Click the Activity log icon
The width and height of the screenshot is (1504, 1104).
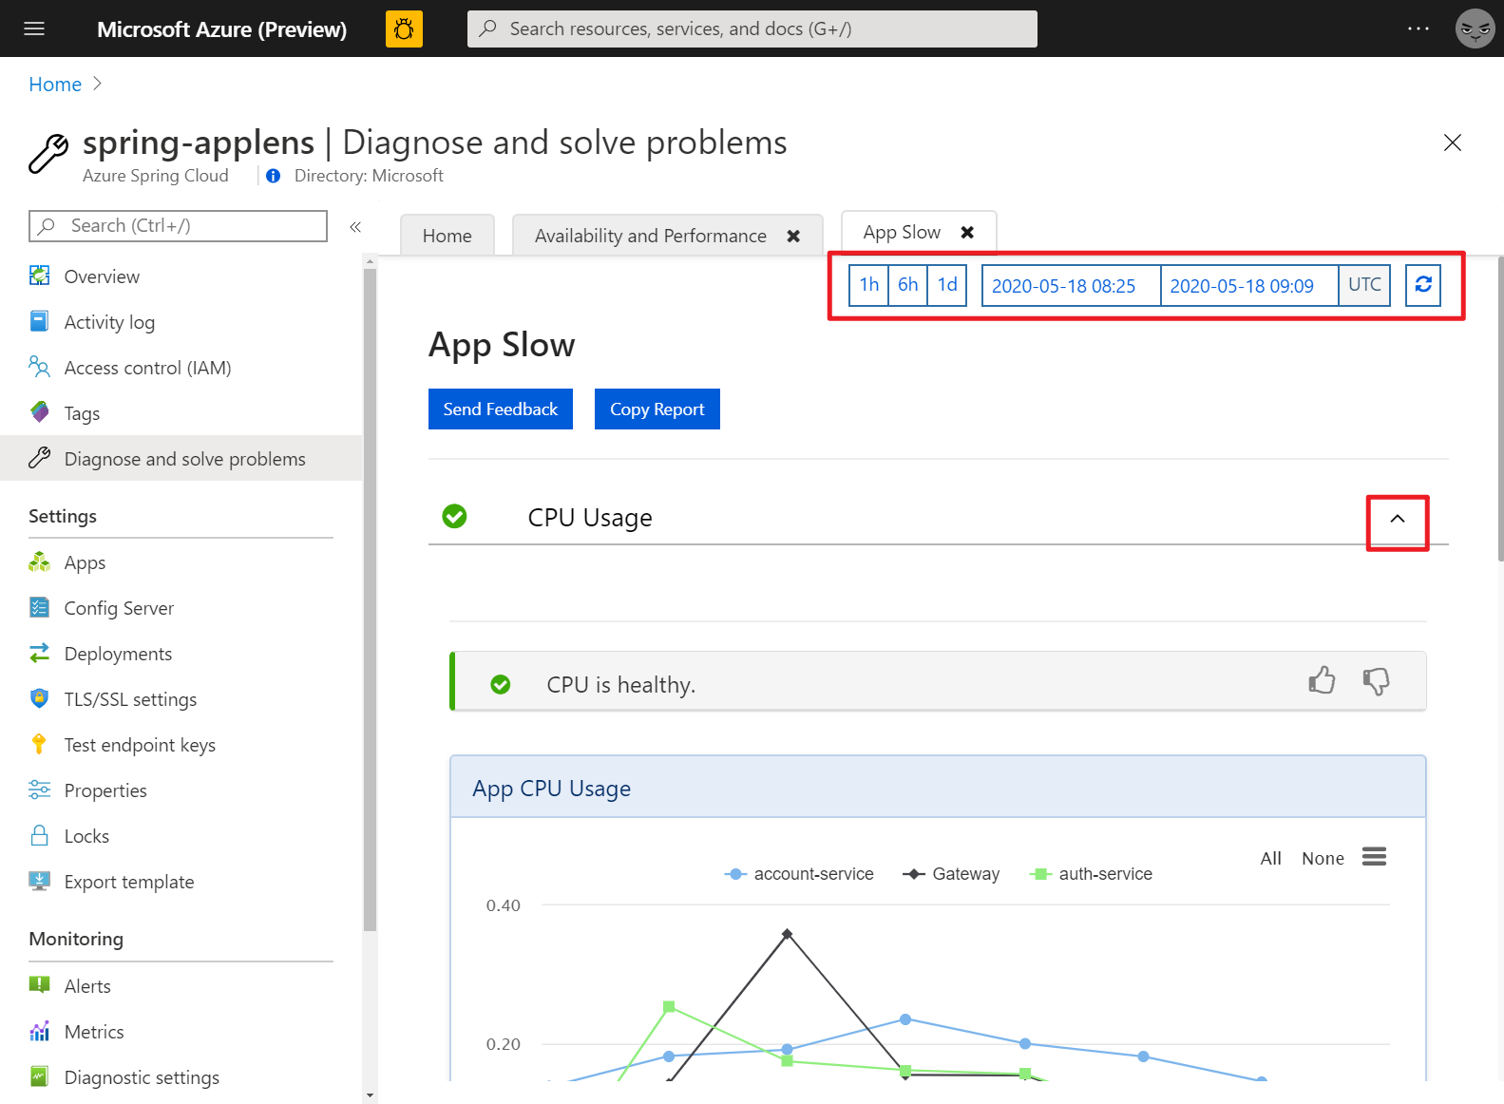(39, 321)
